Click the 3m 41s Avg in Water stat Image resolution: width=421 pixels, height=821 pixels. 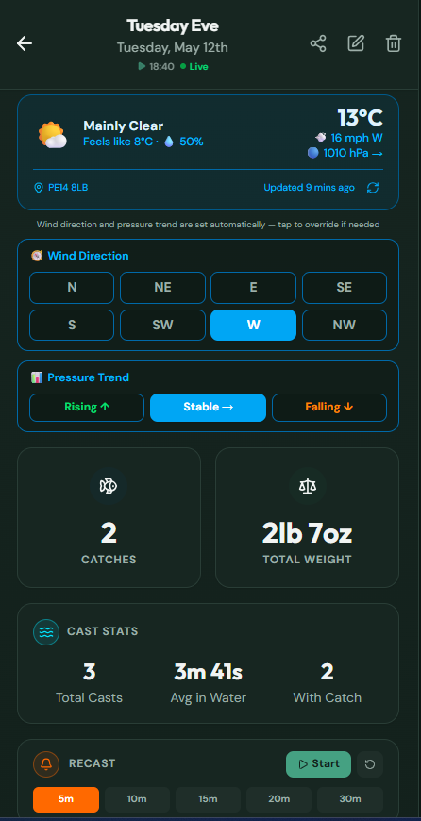208,683
